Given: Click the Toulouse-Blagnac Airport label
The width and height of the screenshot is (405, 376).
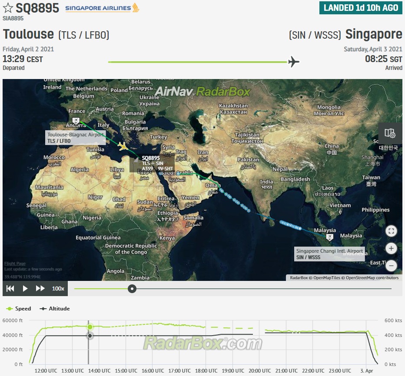Looking at the screenshot, I should [76, 138].
